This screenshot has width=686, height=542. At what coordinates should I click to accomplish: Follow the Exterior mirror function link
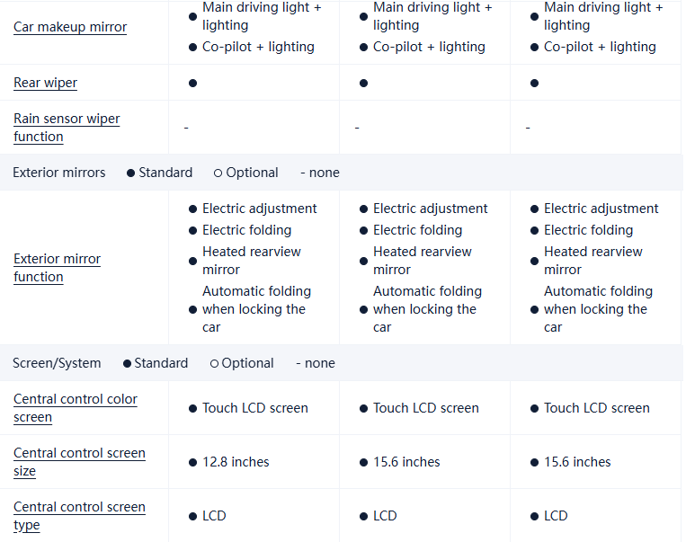(x=57, y=268)
